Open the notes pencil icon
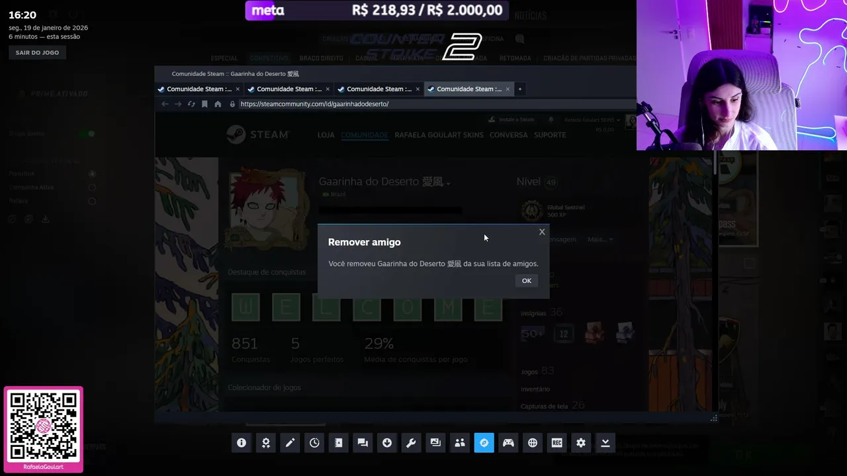847x476 pixels. (290, 443)
